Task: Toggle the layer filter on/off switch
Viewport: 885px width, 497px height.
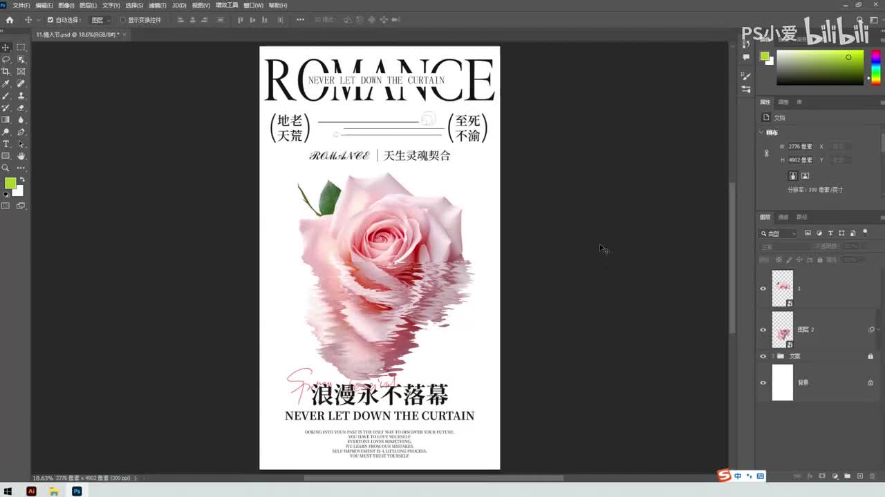Action: [x=865, y=233]
